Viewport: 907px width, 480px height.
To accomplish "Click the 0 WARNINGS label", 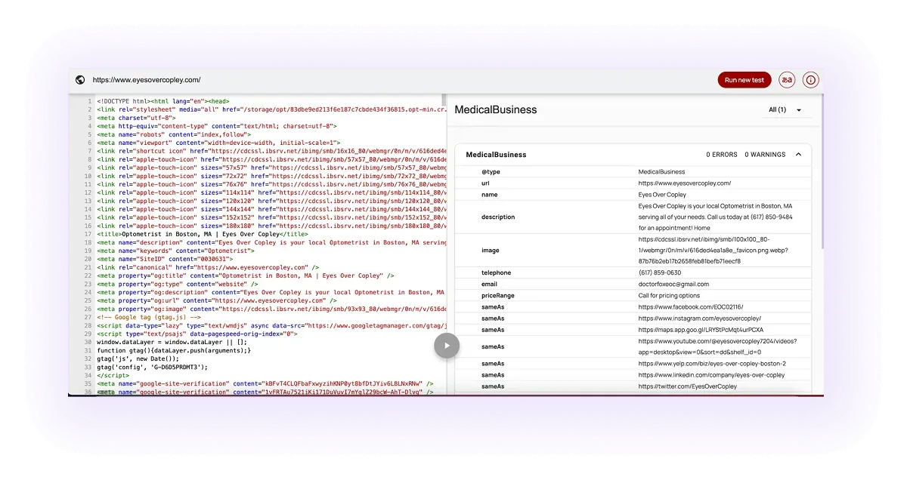I will (x=765, y=155).
